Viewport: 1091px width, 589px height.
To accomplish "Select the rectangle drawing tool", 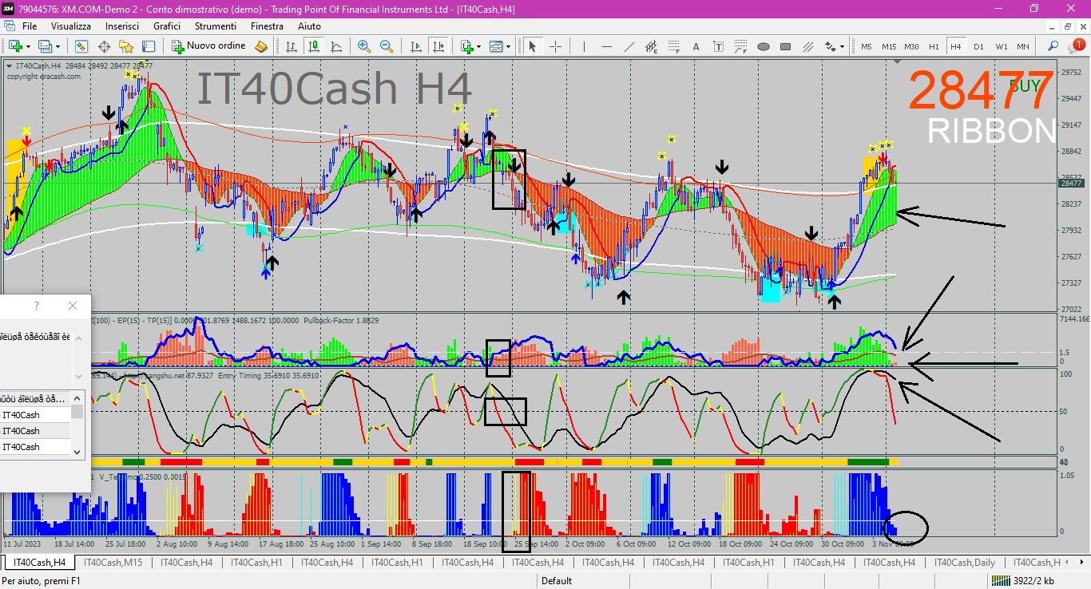I will click(x=785, y=46).
